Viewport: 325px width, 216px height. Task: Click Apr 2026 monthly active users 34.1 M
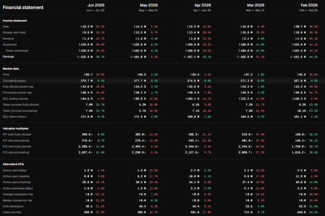[x=194, y=182]
